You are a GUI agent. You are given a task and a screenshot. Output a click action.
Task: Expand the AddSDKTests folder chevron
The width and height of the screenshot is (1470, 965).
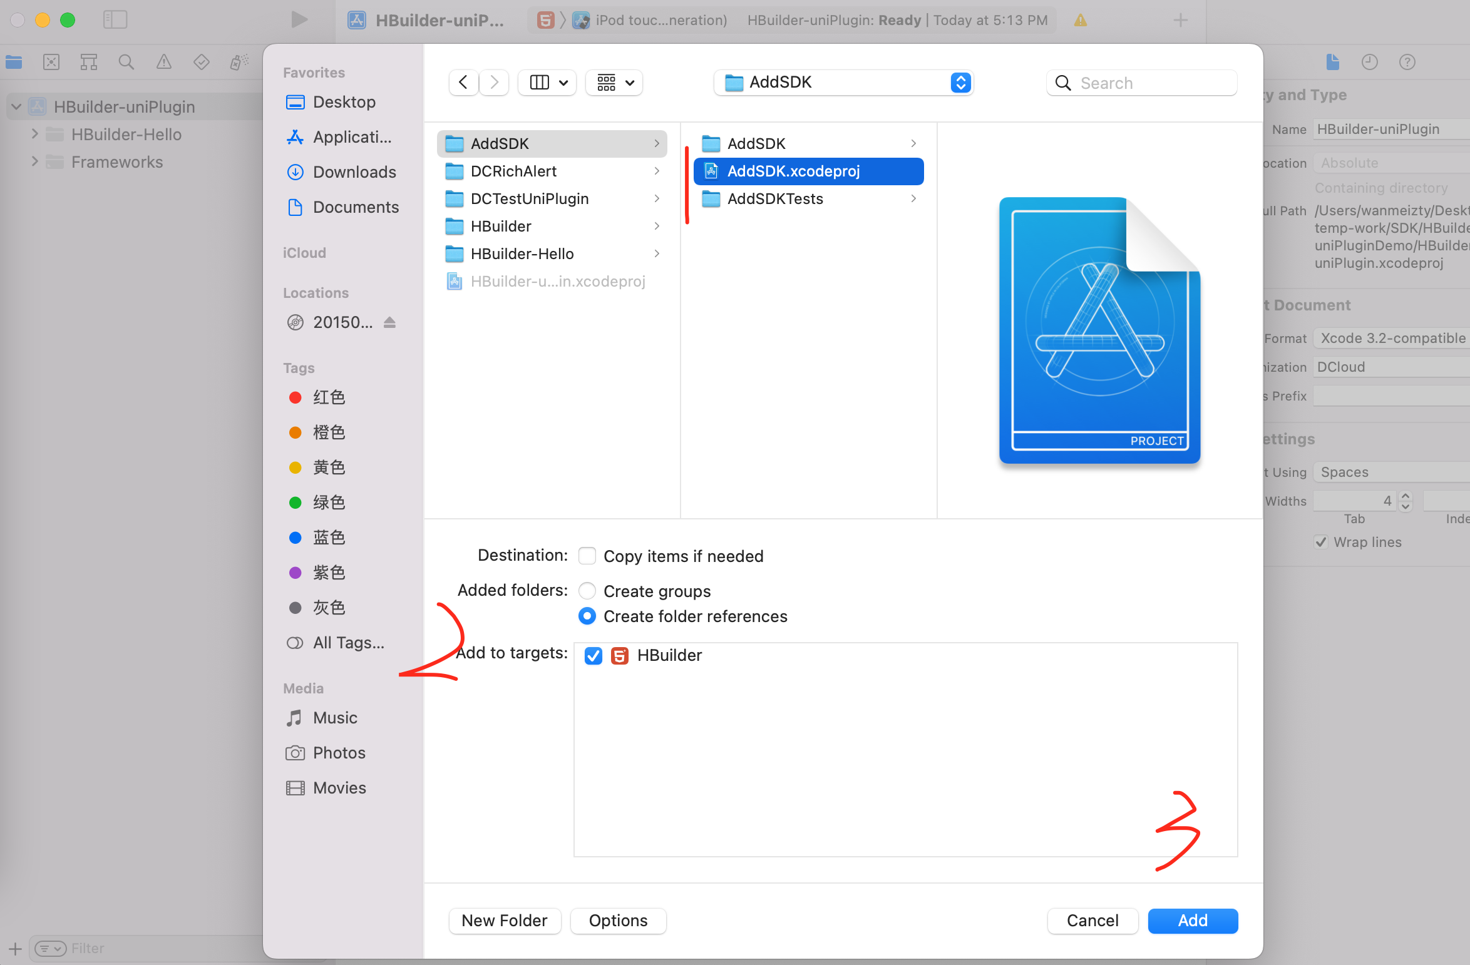coord(914,198)
